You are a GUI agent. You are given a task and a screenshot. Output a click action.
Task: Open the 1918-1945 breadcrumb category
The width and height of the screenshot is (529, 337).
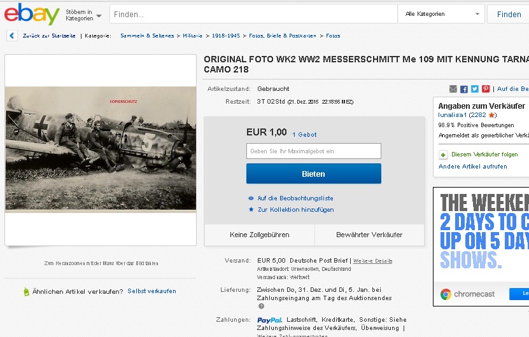[226, 36]
